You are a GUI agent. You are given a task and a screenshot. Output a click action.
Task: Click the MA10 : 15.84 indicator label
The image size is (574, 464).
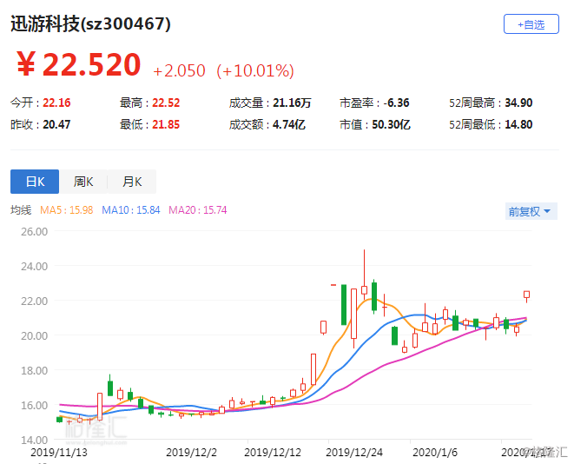pyautogui.click(x=130, y=210)
